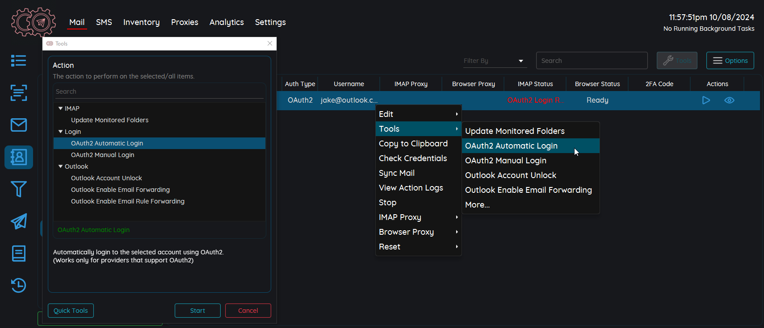Switch to the Analytics tab

[x=227, y=22]
